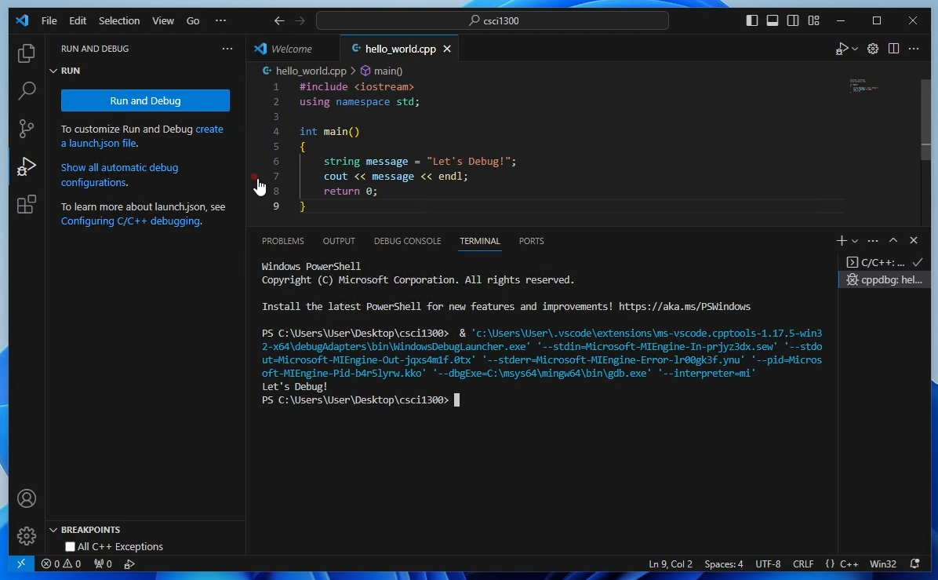The image size is (938, 580).
Task: Switch to the Welcome tab
Action: pyautogui.click(x=291, y=49)
